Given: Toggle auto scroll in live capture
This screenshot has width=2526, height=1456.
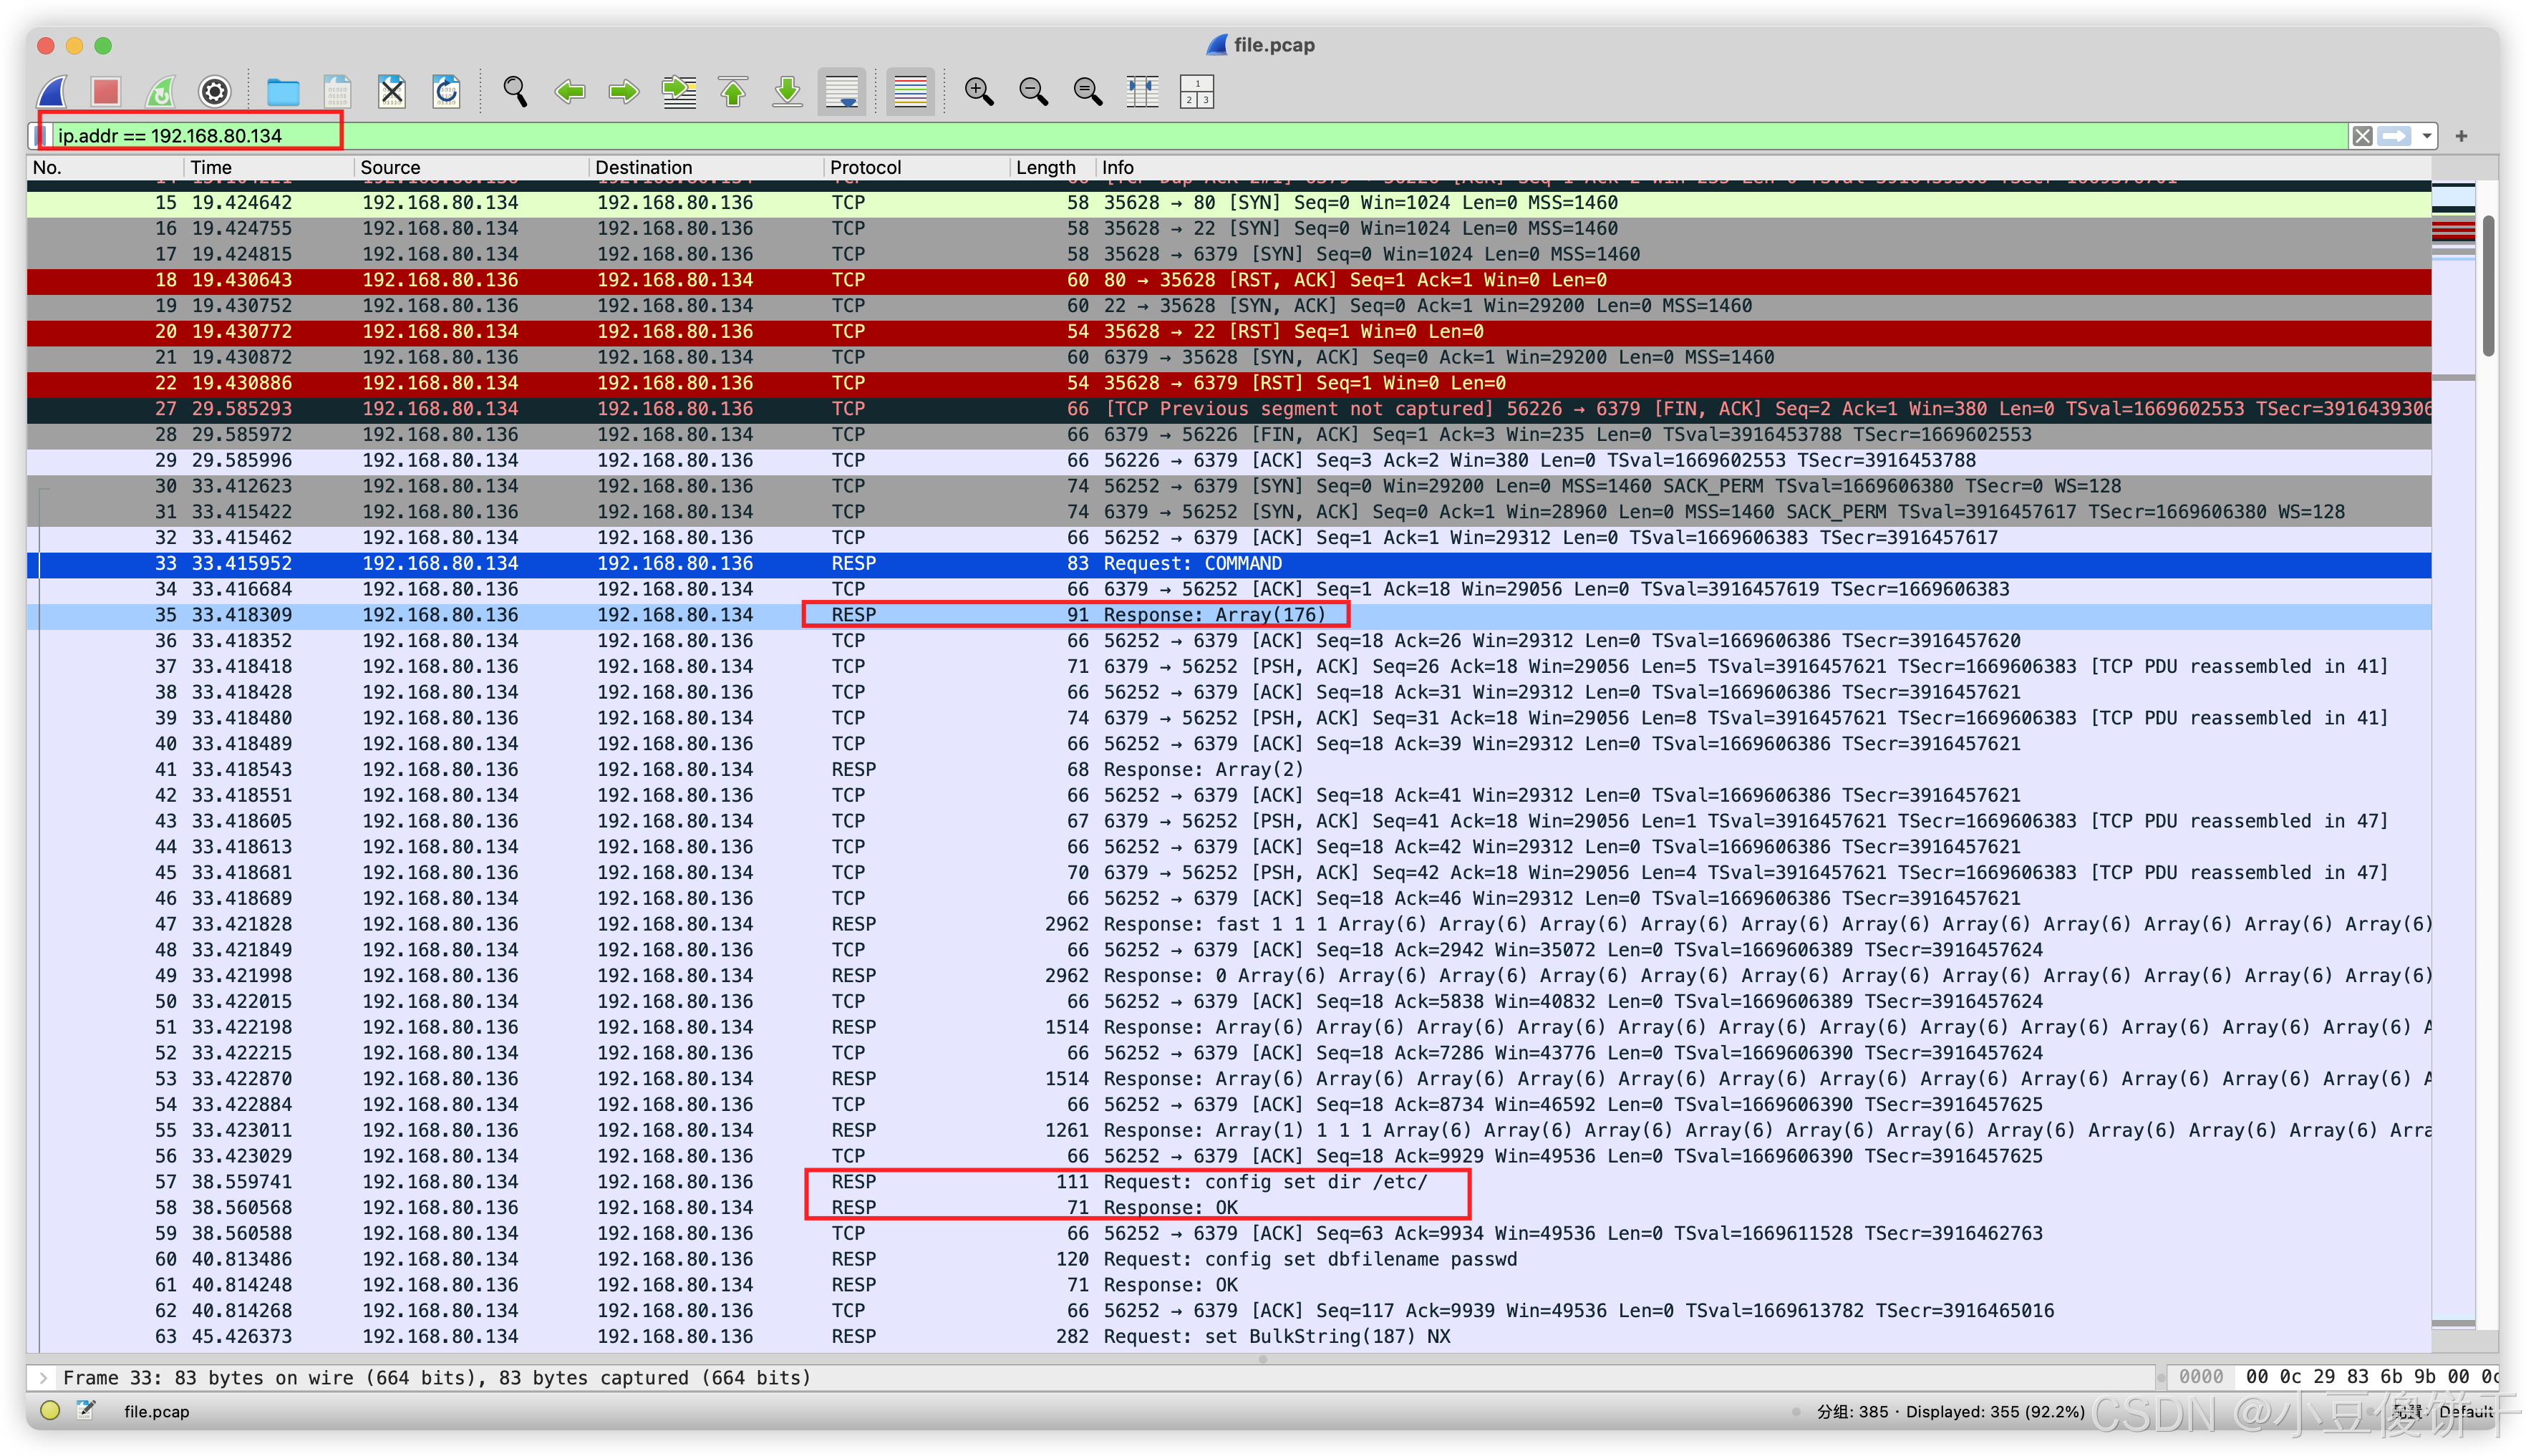Looking at the screenshot, I should (x=841, y=91).
